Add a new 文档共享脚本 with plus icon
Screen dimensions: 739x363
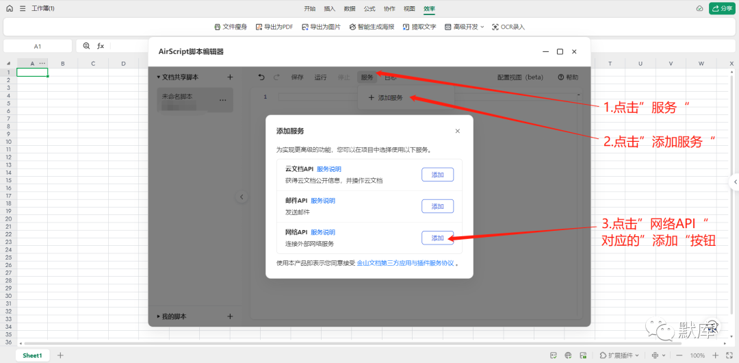click(230, 77)
